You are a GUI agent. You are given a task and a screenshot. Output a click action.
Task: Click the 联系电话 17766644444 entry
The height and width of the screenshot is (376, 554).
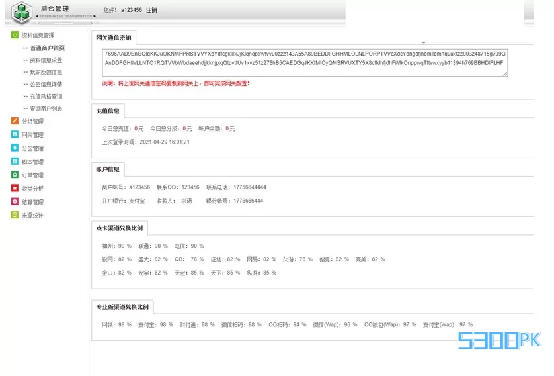click(x=236, y=187)
